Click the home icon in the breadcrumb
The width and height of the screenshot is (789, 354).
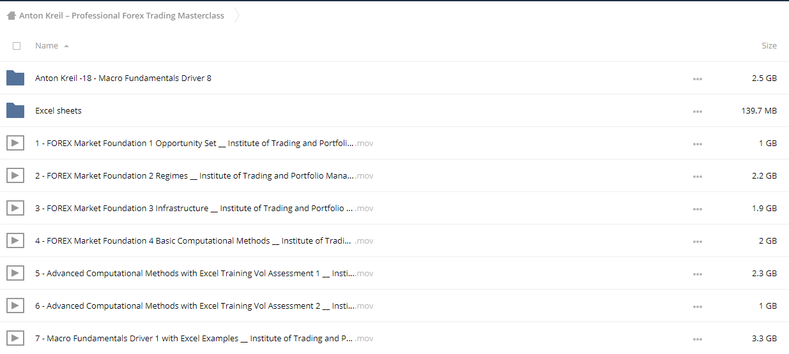[11, 16]
